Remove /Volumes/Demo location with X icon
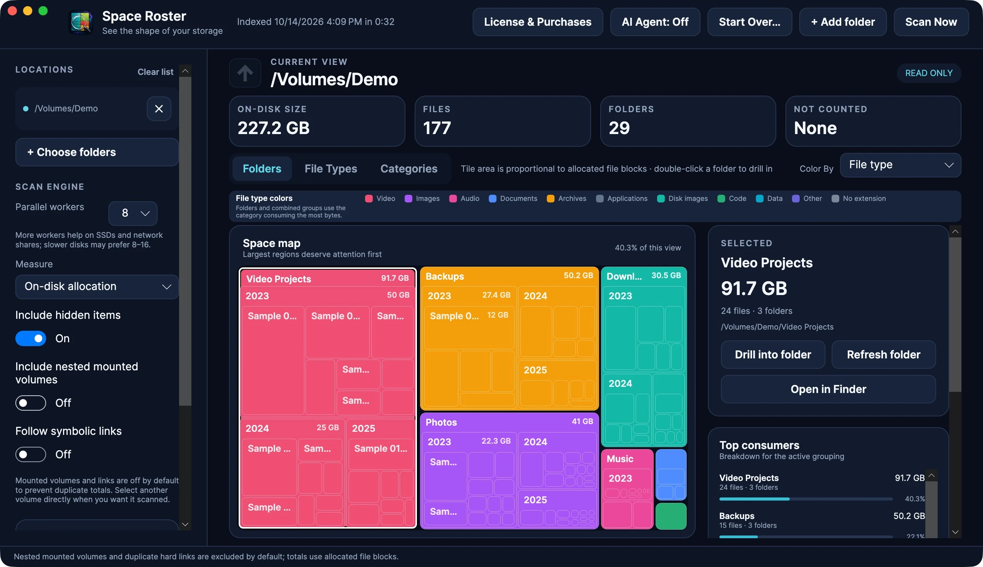This screenshot has height=567, width=983. [x=159, y=109]
